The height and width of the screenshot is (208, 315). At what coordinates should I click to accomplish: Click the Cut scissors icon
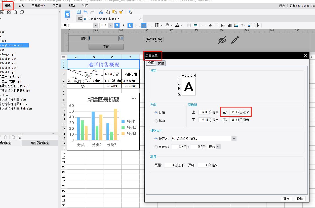(x=101, y=12)
